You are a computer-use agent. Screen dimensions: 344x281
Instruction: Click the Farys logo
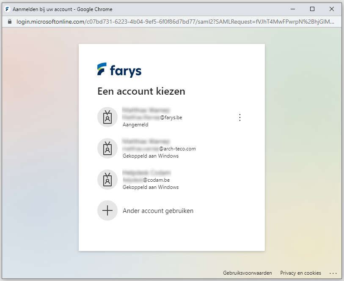click(x=119, y=70)
